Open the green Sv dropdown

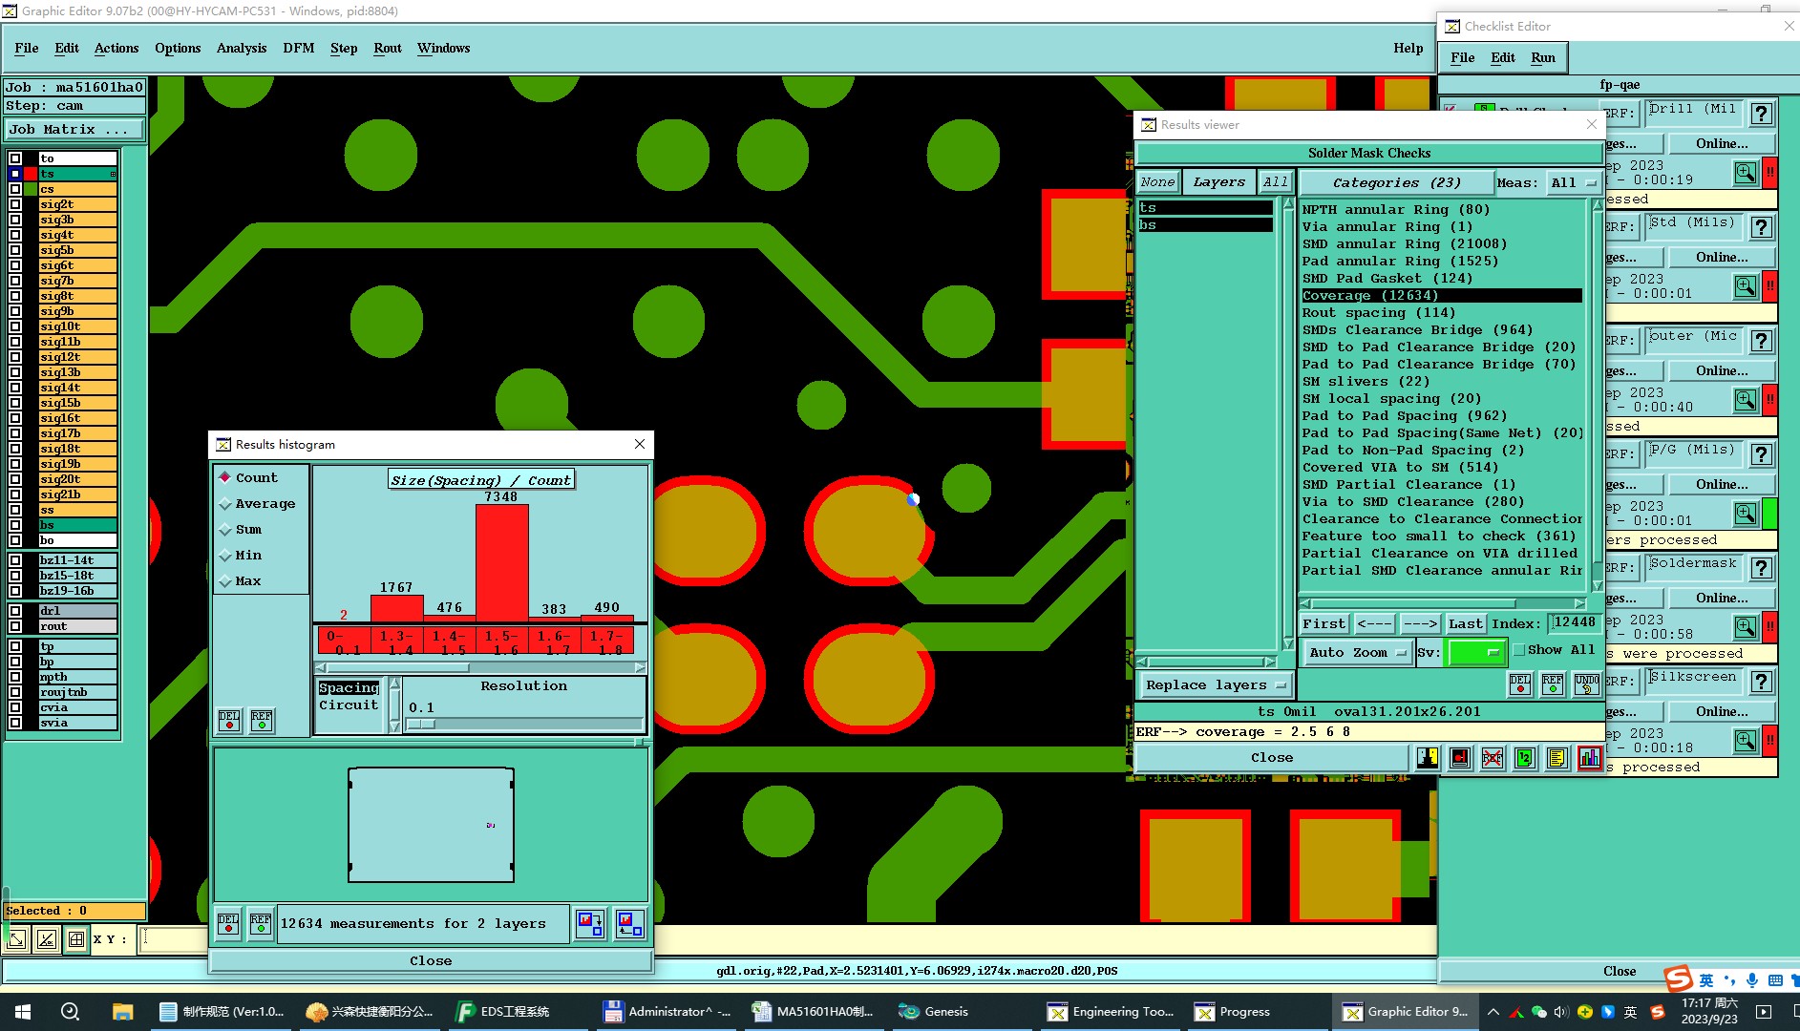click(1476, 653)
